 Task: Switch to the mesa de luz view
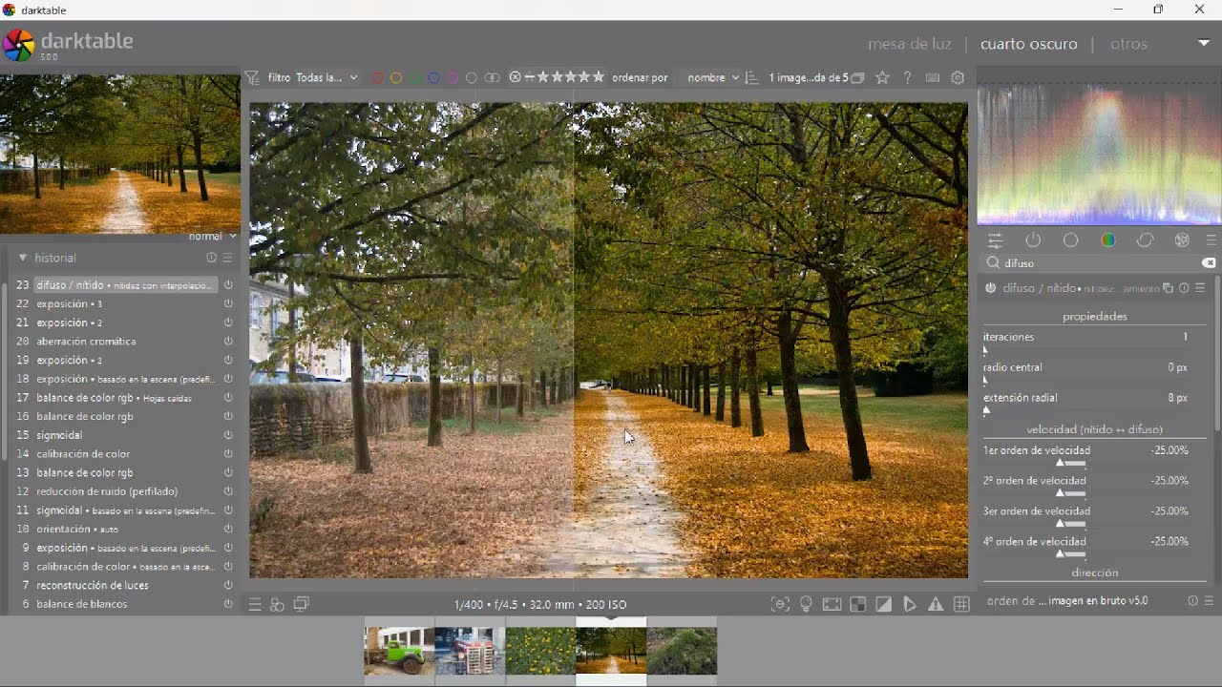click(x=909, y=44)
